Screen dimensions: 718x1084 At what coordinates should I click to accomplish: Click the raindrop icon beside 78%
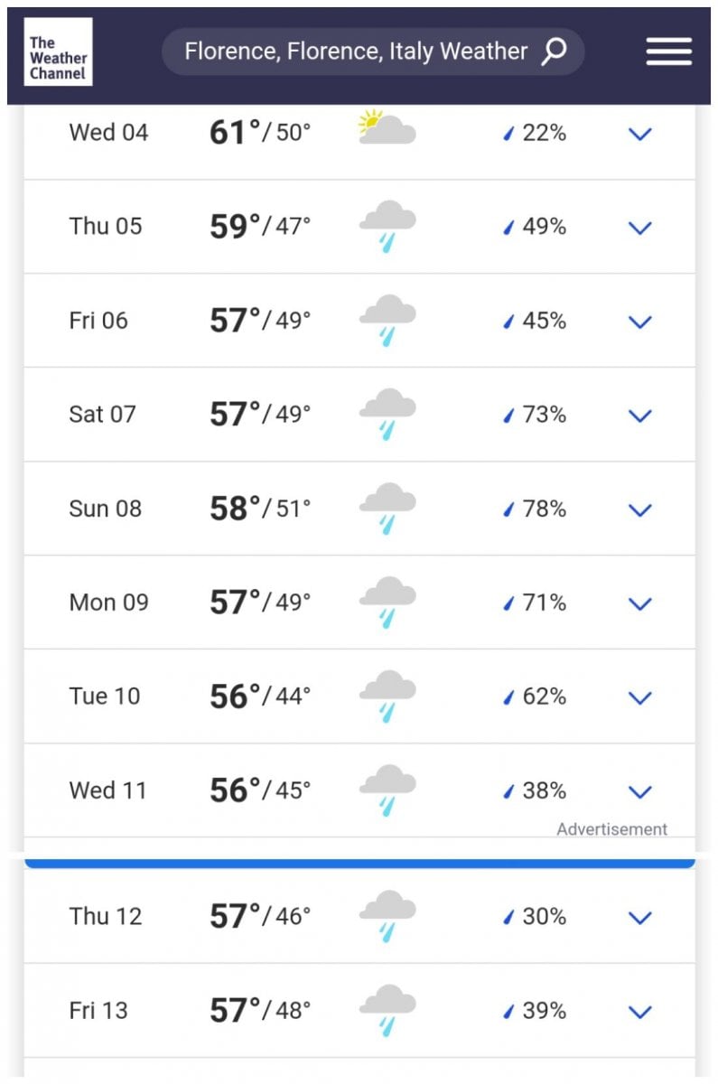pos(508,510)
